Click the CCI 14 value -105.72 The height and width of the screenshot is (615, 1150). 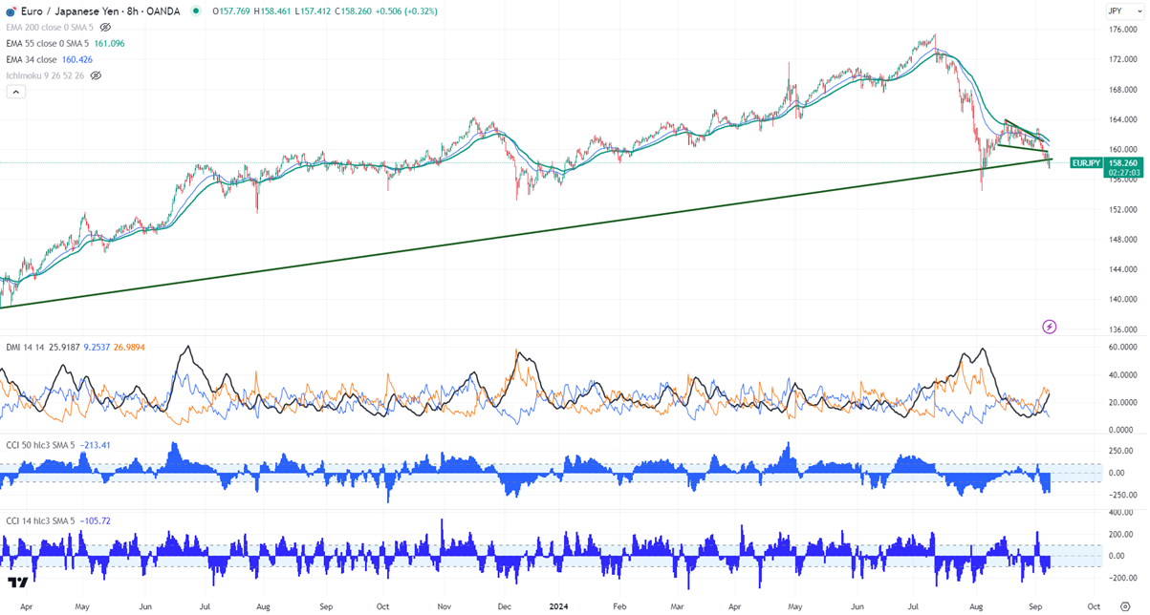coord(97,520)
